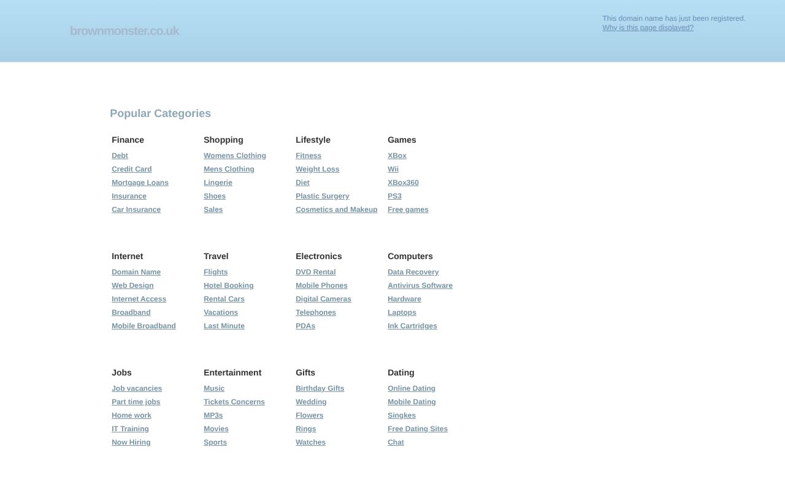Open Tickets Concerns under Entertainment
The width and height of the screenshot is (785, 490).
(x=234, y=402)
